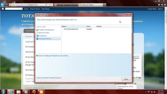
Task: Open Learn more about Tracking Protection
Action: click(x=49, y=78)
